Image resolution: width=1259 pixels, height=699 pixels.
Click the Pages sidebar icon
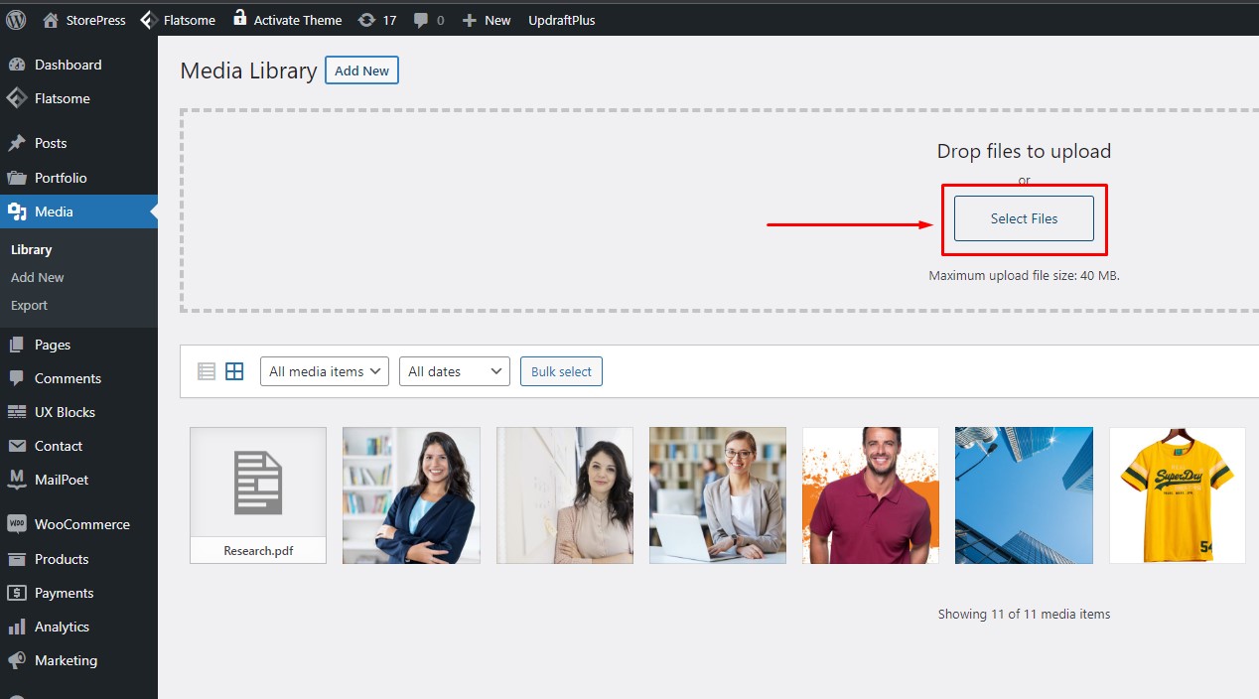[x=17, y=345]
